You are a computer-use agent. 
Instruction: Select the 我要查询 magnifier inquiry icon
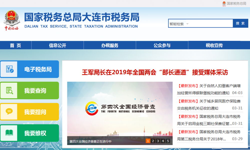[x=9, y=90]
